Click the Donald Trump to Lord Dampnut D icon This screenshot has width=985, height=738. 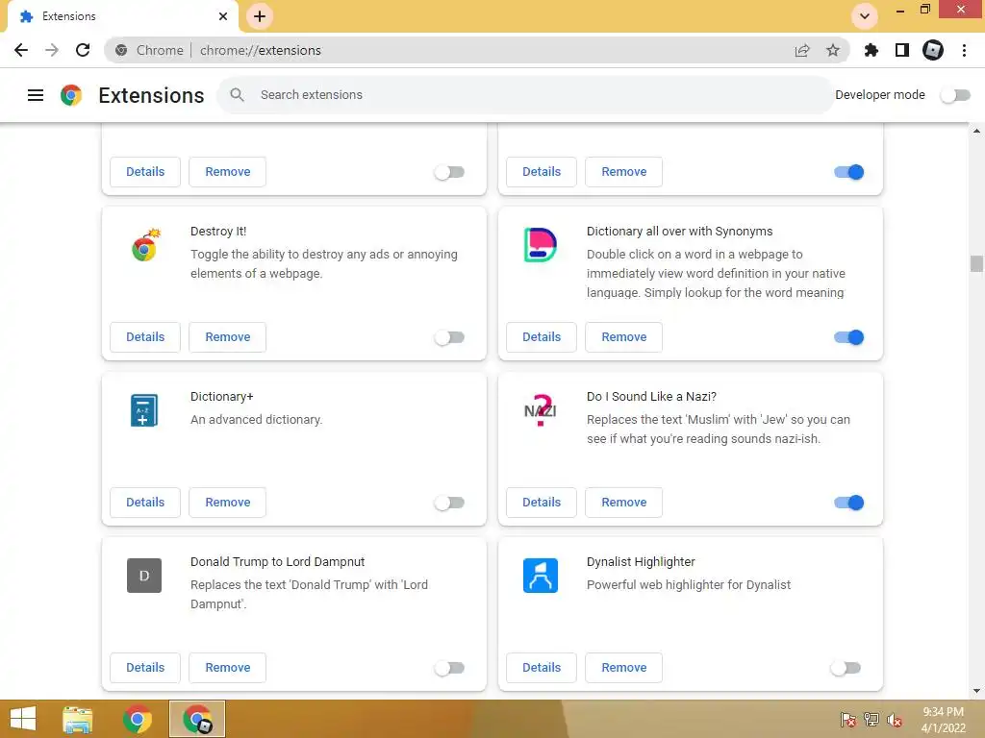coord(144,576)
